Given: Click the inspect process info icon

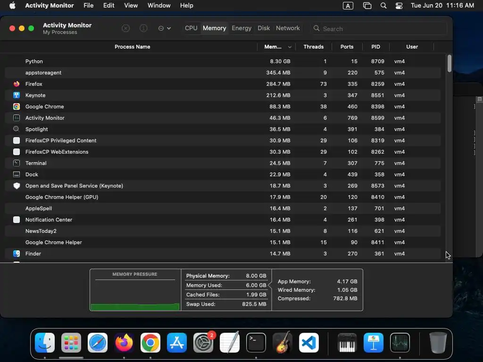Looking at the screenshot, I should pos(143,28).
